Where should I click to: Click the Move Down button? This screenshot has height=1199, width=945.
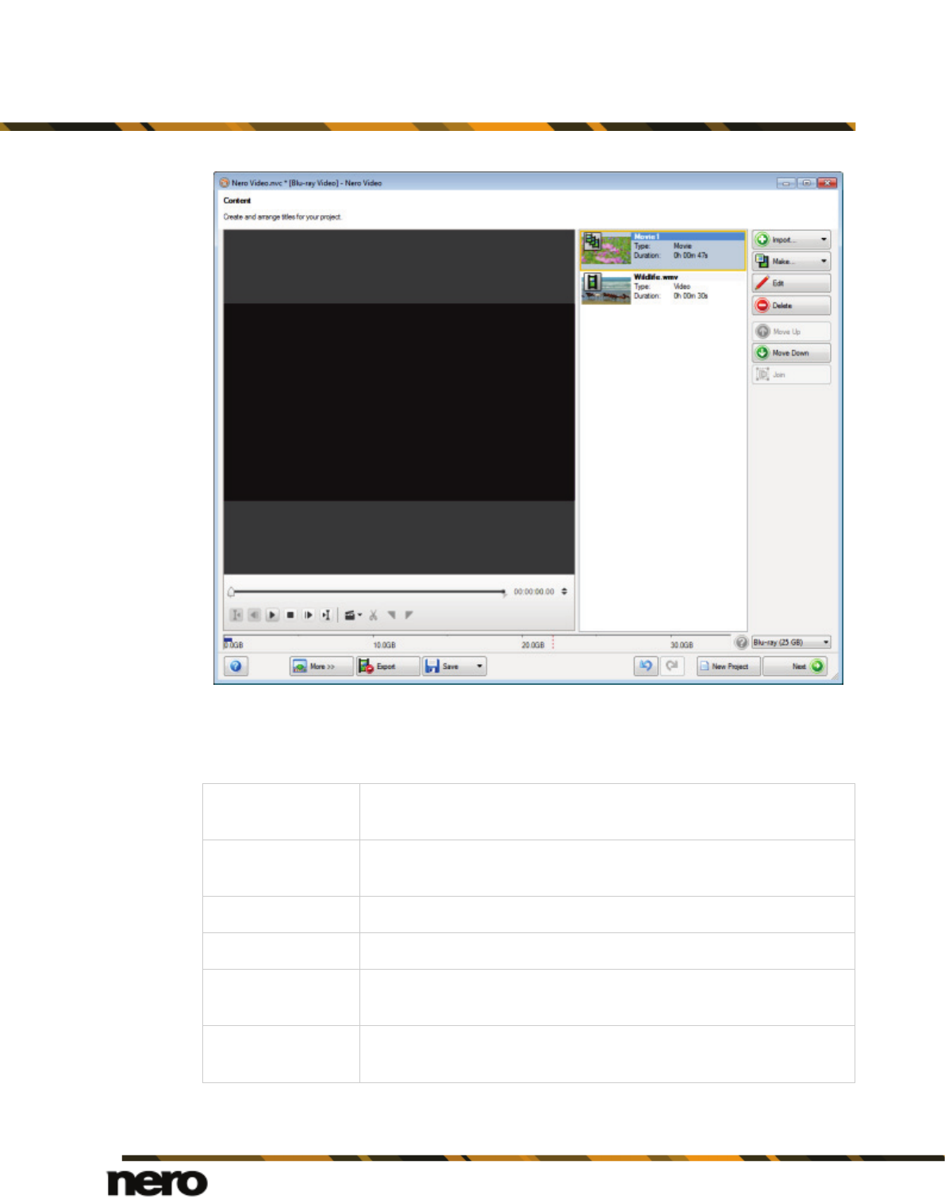792,353
